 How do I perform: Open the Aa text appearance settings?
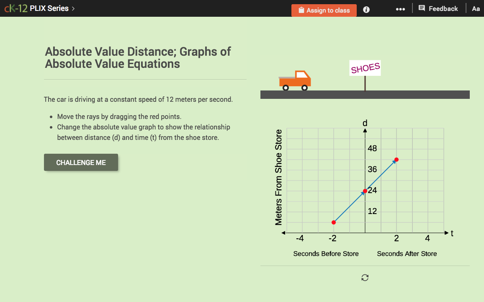click(476, 8)
